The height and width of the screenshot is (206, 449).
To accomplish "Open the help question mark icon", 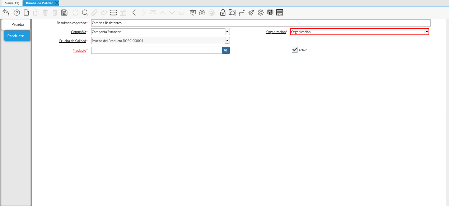I will 17,13.
